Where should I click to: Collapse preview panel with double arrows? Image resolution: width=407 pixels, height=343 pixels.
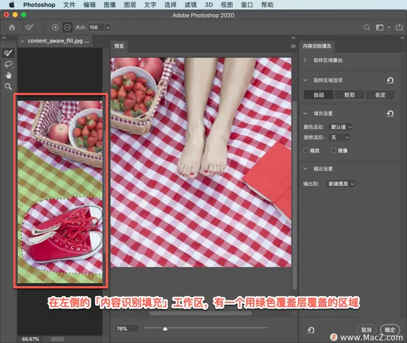[294, 38]
